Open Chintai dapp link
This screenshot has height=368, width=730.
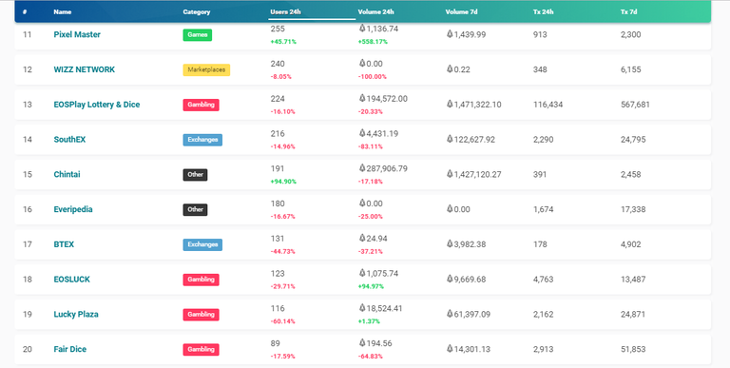(x=67, y=174)
